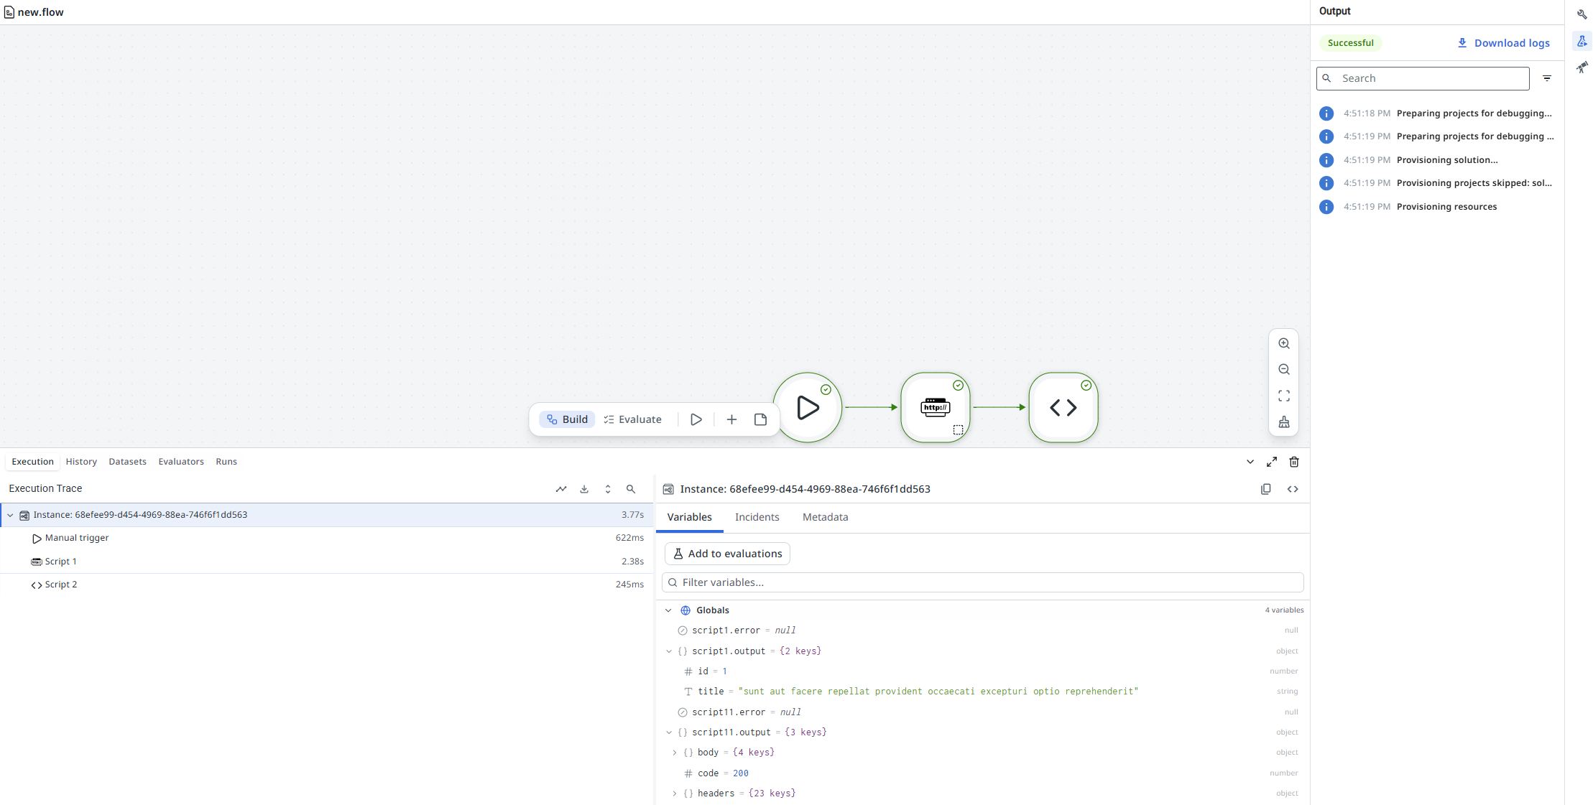The height and width of the screenshot is (805, 1593).
Task: Open the telescope sidebar icon
Action: 1582,68
